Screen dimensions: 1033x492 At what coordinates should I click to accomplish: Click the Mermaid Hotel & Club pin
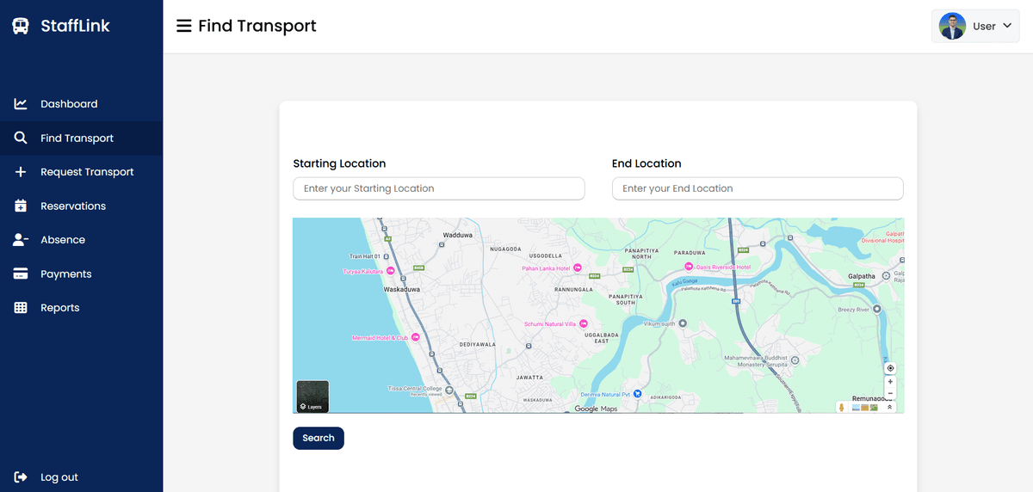click(416, 338)
